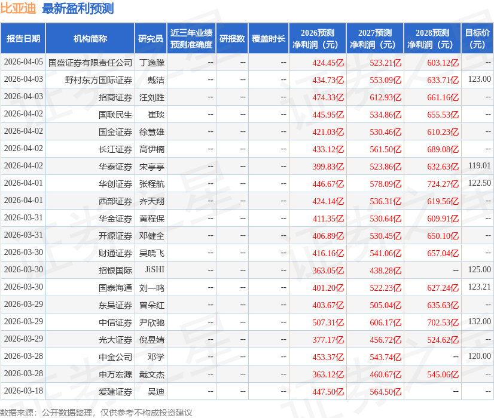Click the 132.00 target price for 中信证券
This screenshot has height=418, width=494.
479,322
